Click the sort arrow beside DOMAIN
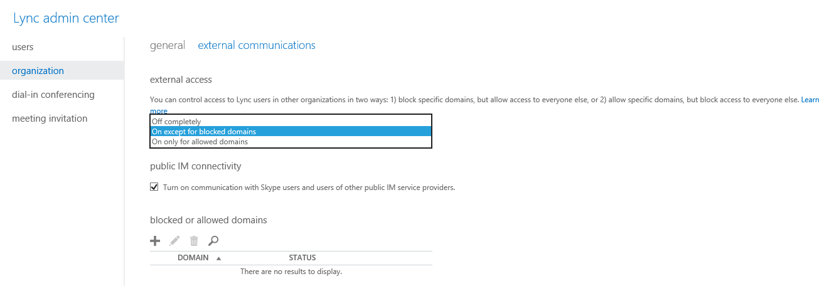The width and height of the screenshot is (834, 286). [x=218, y=258]
